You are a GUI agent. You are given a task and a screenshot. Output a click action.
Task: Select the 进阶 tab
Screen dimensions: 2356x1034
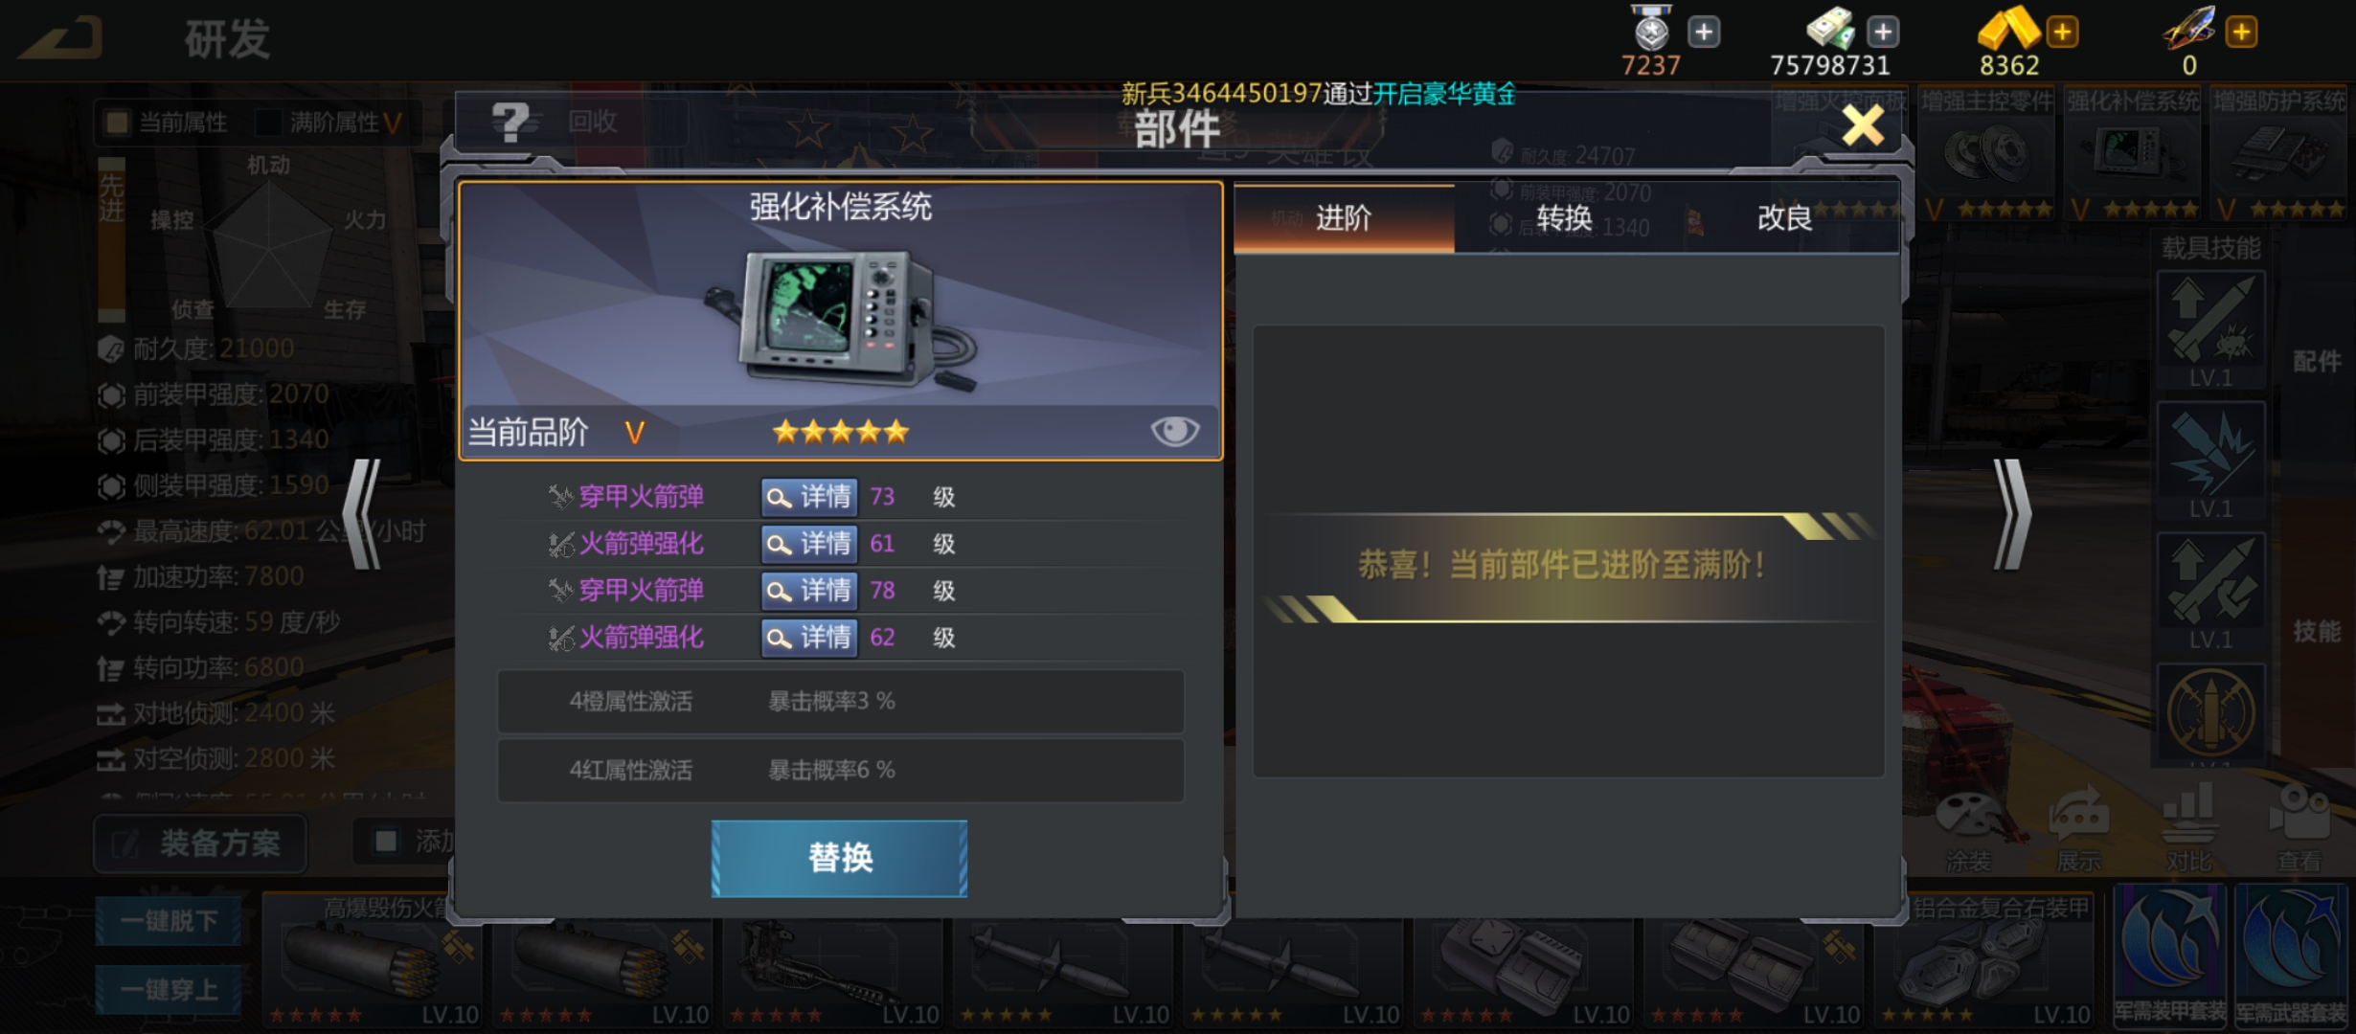click(x=1344, y=218)
